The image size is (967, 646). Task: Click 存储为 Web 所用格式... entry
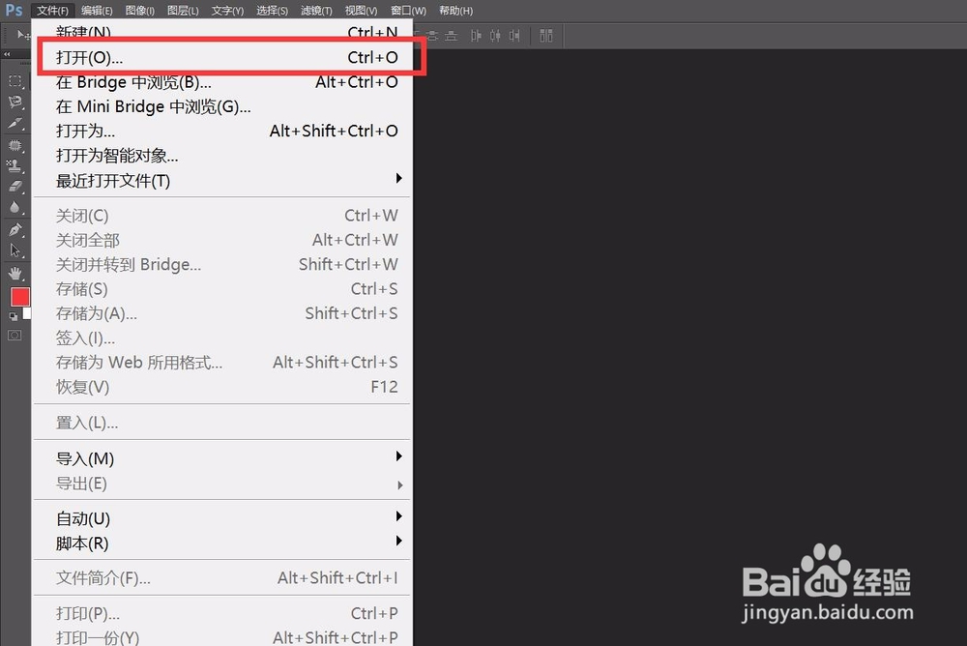pos(222,363)
